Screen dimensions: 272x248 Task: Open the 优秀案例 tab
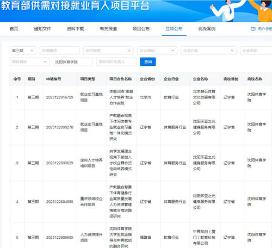[207, 29]
